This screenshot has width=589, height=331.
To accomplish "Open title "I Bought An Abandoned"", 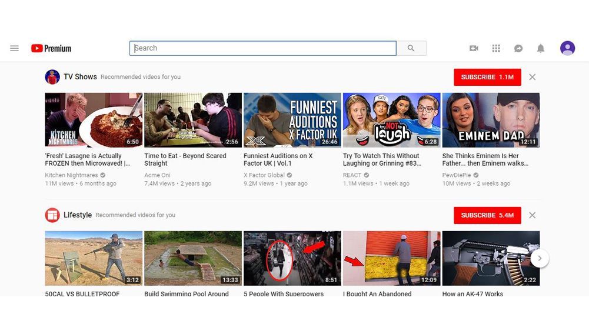I will click(x=377, y=293).
